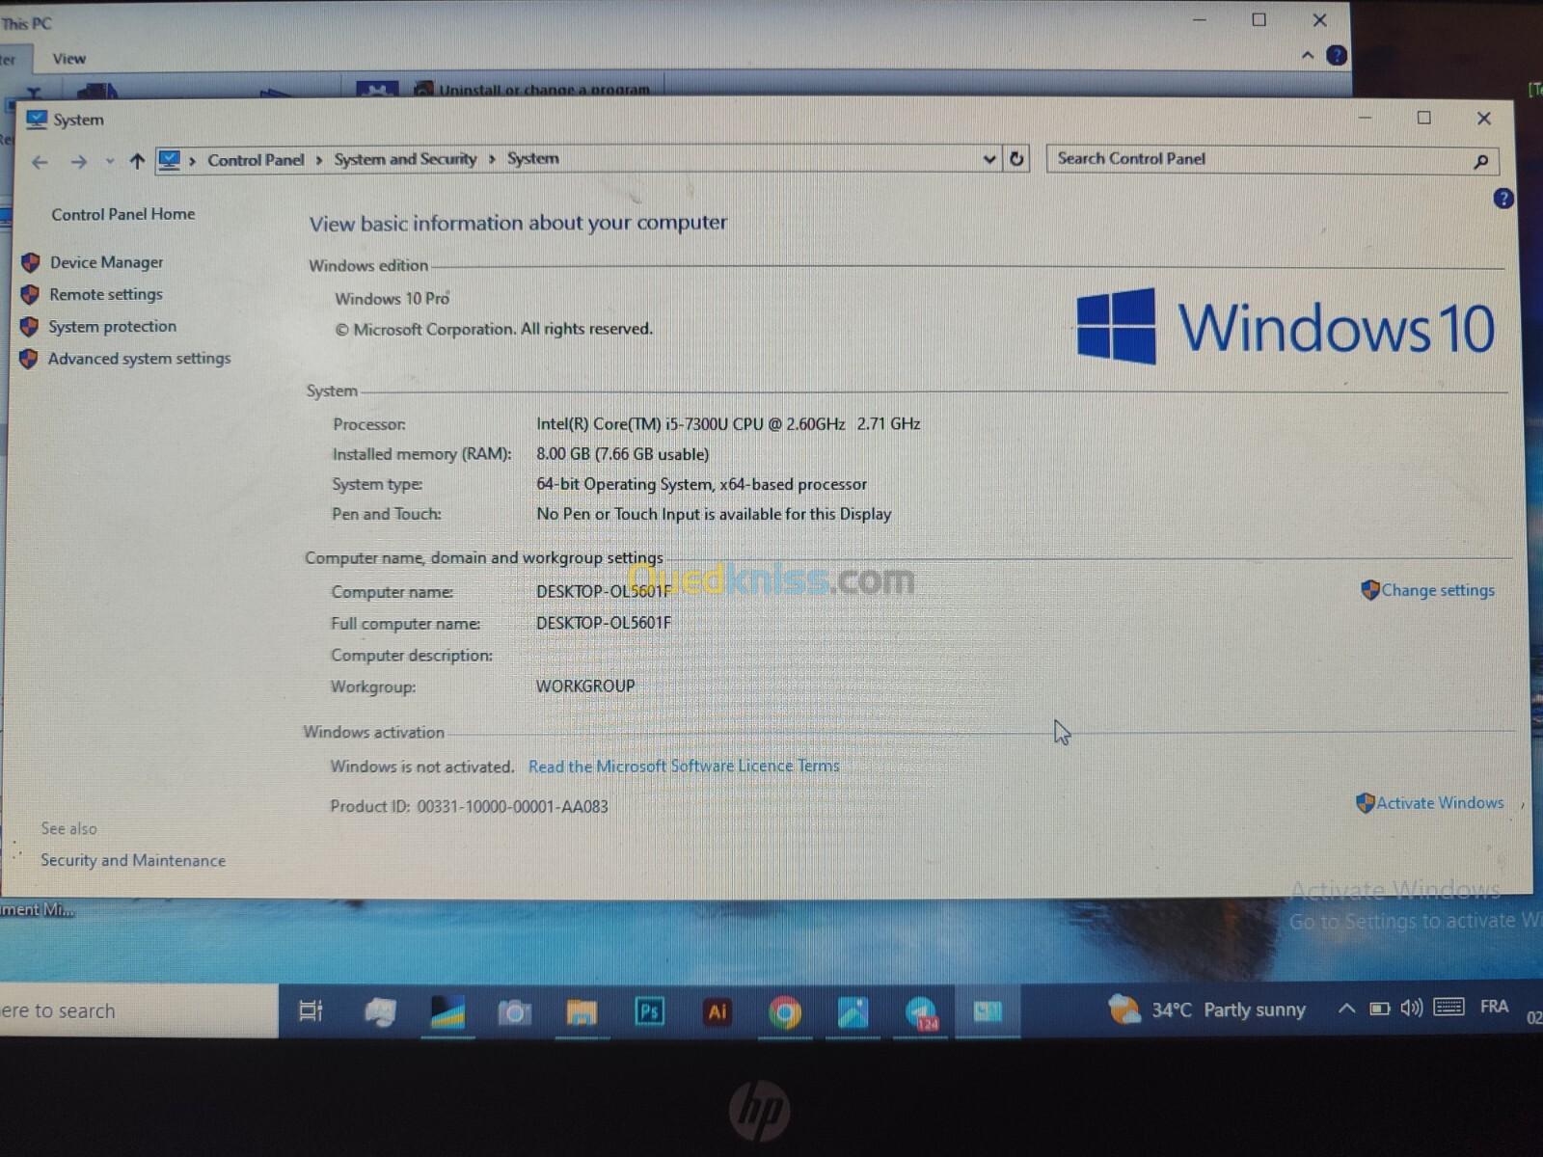The width and height of the screenshot is (1543, 1157).
Task: Open Device Manager
Action: tap(106, 262)
